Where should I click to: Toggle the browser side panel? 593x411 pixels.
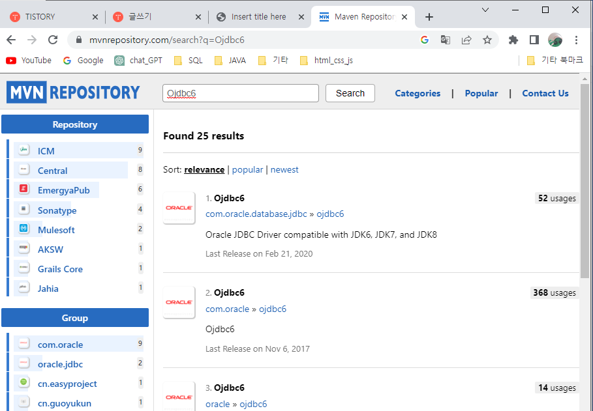tap(534, 40)
